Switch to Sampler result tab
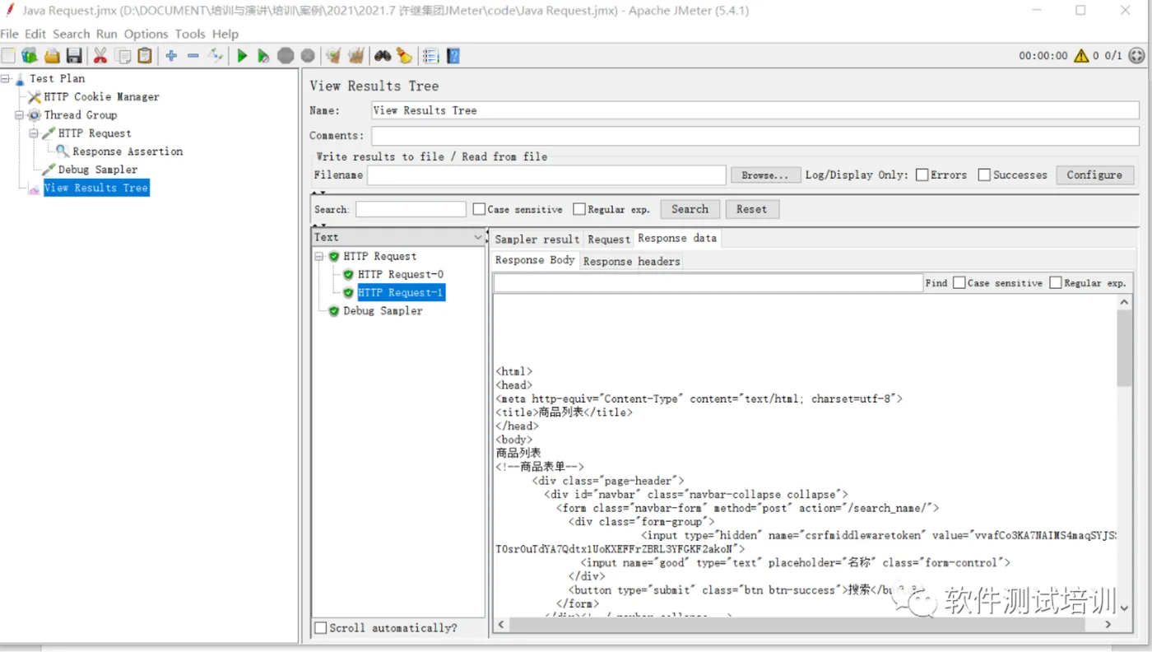 537,239
